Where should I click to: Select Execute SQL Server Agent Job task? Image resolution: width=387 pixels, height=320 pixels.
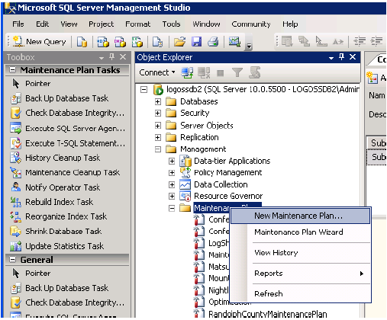point(67,129)
